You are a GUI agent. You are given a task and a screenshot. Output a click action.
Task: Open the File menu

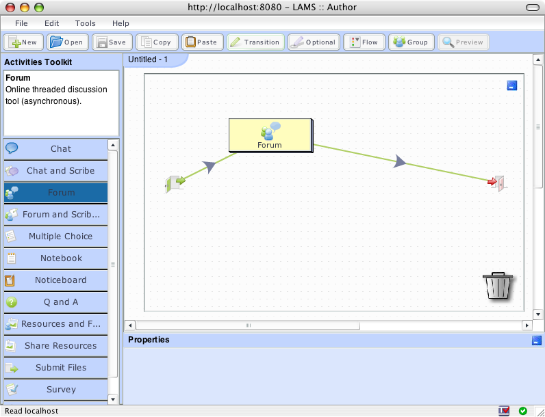pos(21,23)
